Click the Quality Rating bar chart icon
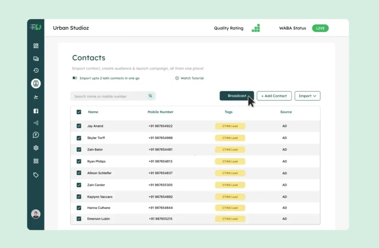The width and height of the screenshot is (379, 248). [256, 28]
